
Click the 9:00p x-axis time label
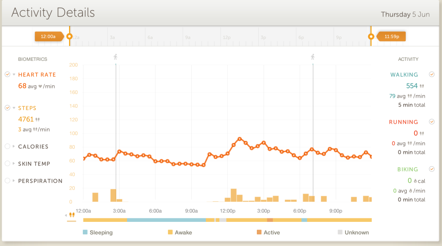336,211
